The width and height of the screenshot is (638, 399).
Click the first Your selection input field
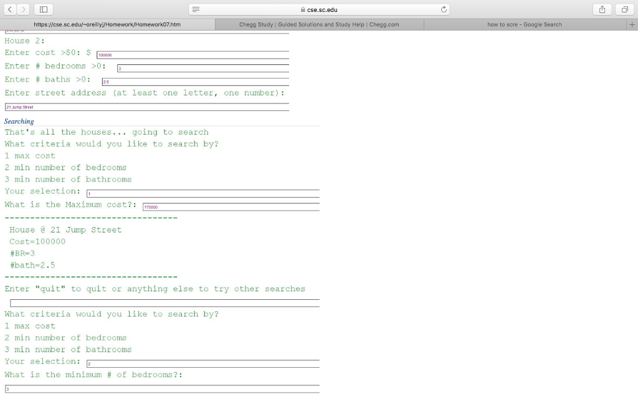click(203, 193)
